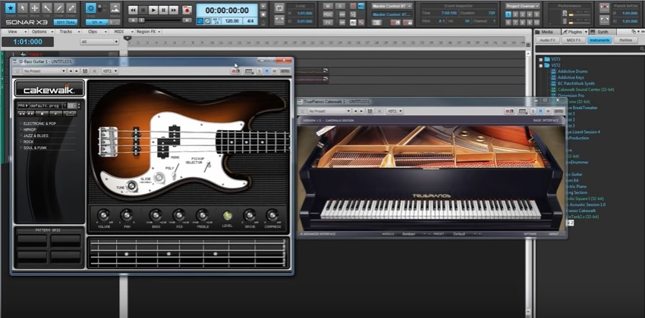Save preset icon in SI-Bass Guitar window
The height and width of the screenshot is (318, 645).
(85, 71)
